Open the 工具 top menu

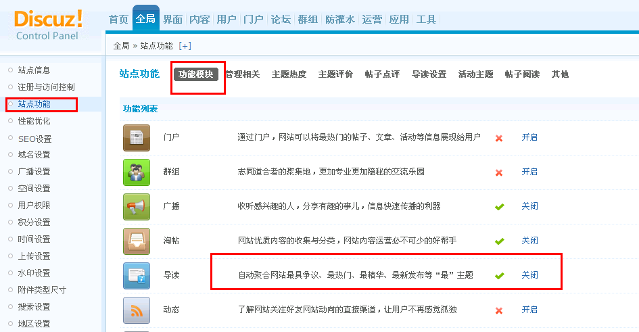click(426, 19)
